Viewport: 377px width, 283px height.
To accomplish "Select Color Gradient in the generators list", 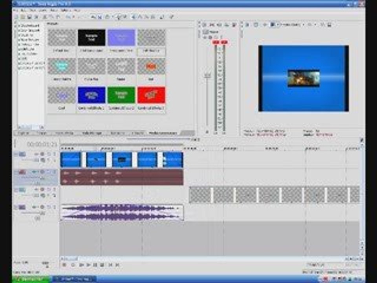I will tap(29, 31).
